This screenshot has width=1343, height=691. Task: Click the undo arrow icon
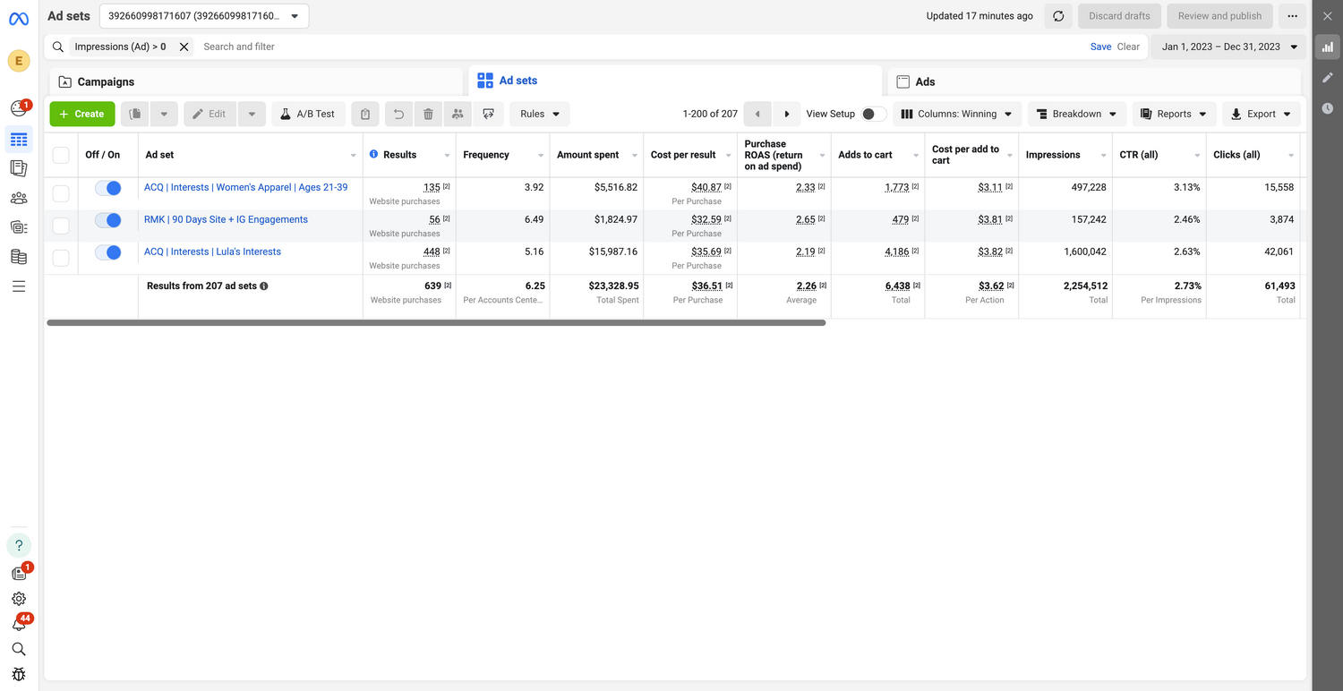(x=398, y=114)
